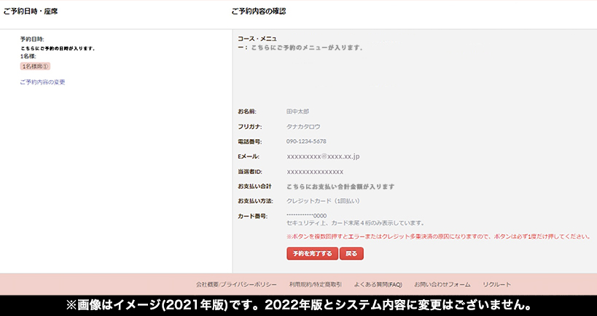Open 利用規約/特定商取引 footer link
Image resolution: width=597 pixels, height=316 pixels.
315,284
